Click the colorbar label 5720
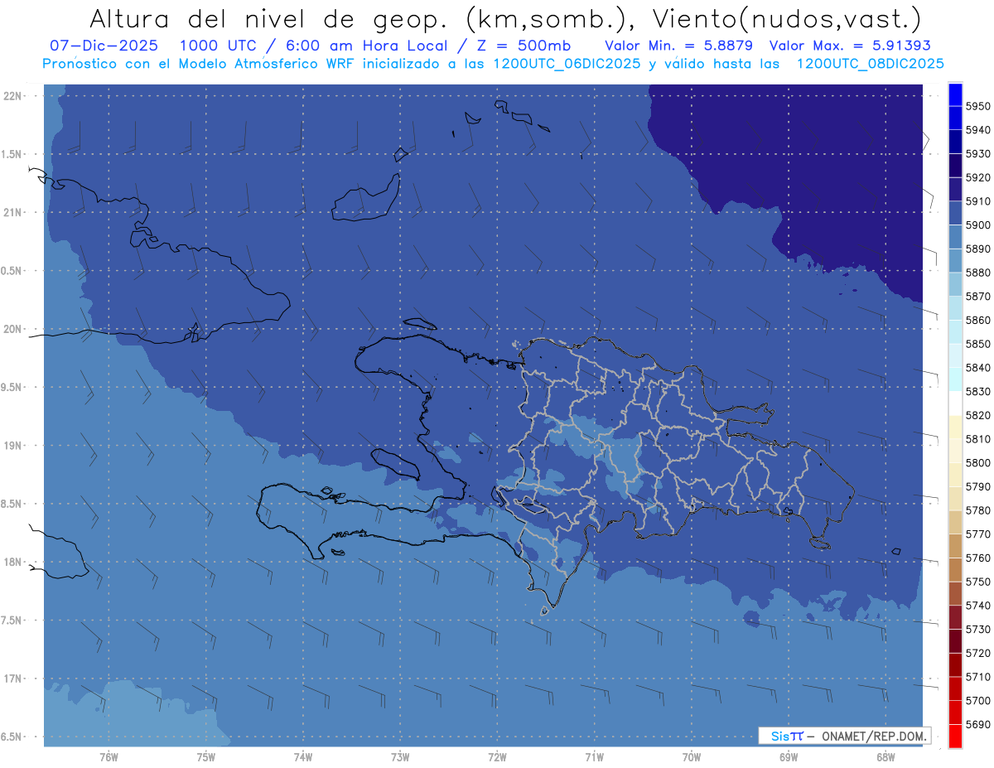994x768 pixels. click(978, 653)
